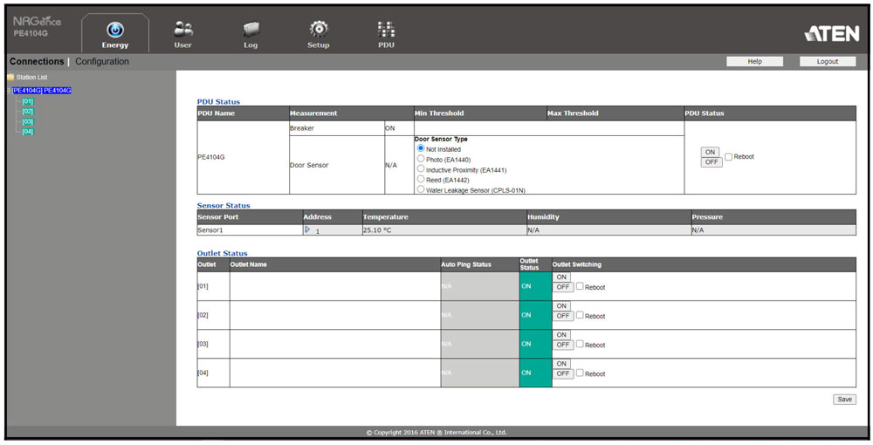Click the Save button
873x445 pixels.
pyautogui.click(x=844, y=399)
